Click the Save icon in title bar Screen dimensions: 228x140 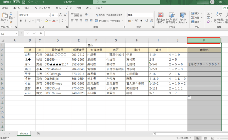click(24, 2)
